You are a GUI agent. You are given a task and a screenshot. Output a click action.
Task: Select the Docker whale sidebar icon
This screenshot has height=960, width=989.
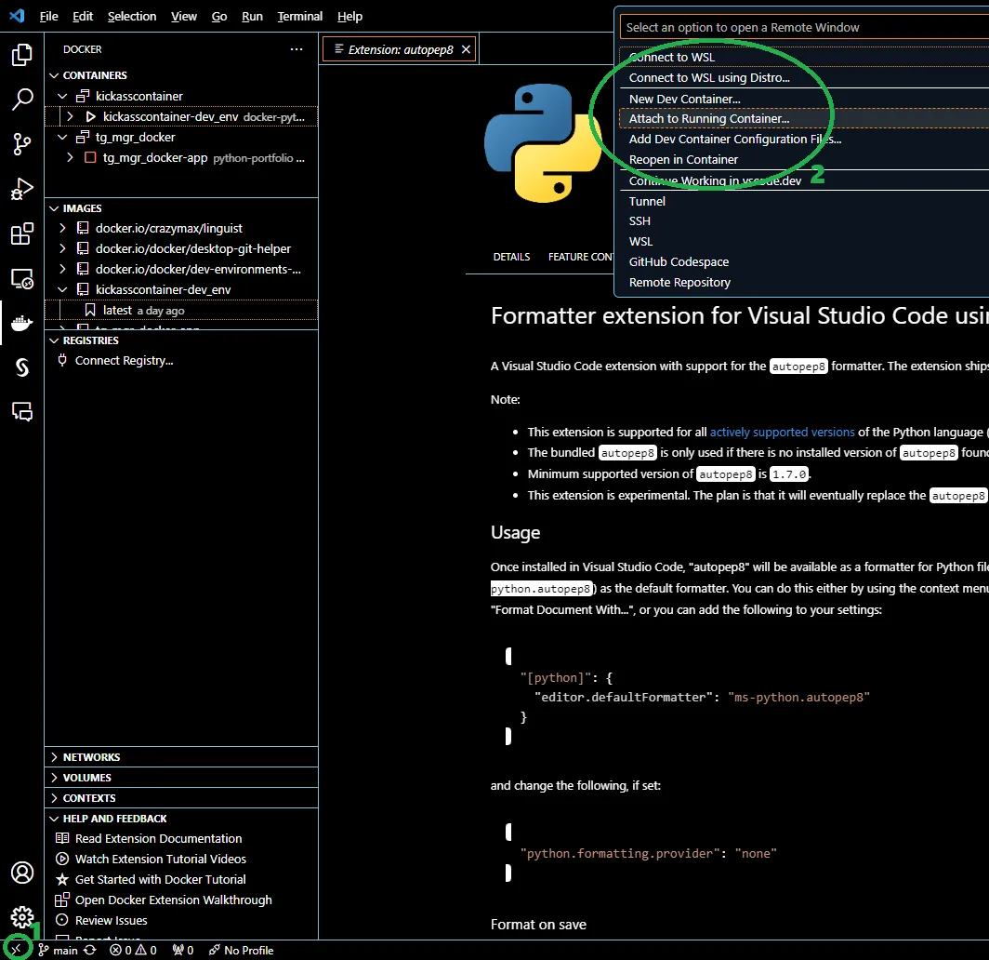[22, 323]
